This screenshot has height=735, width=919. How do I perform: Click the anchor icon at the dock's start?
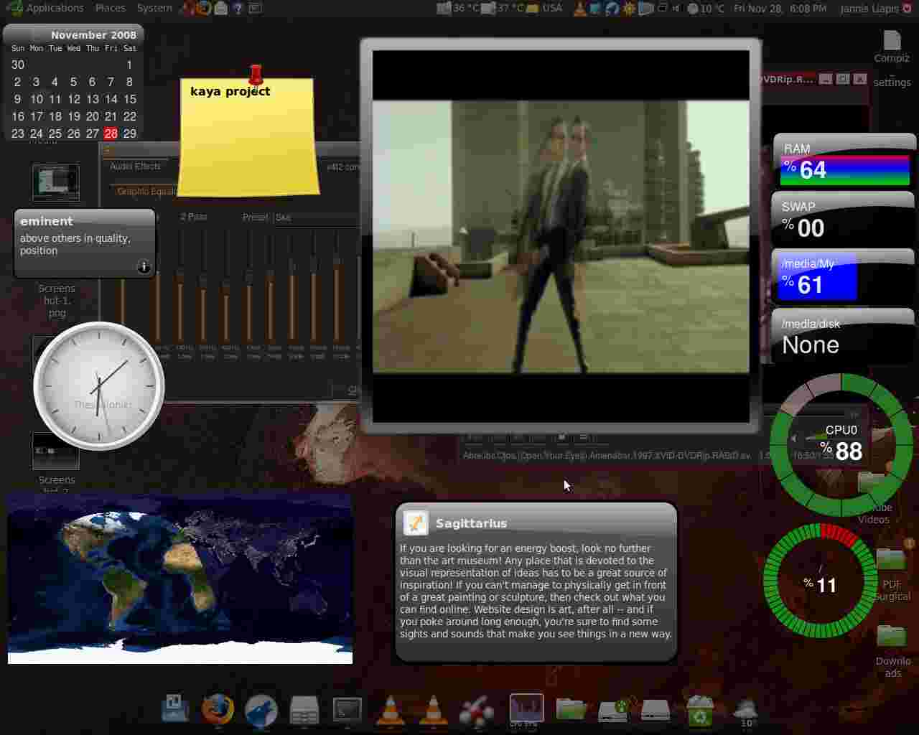pyautogui.click(x=174, y=709)
